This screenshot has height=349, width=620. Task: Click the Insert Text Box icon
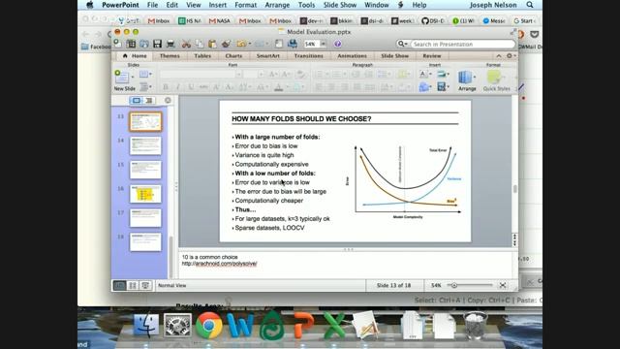[422, 74]
